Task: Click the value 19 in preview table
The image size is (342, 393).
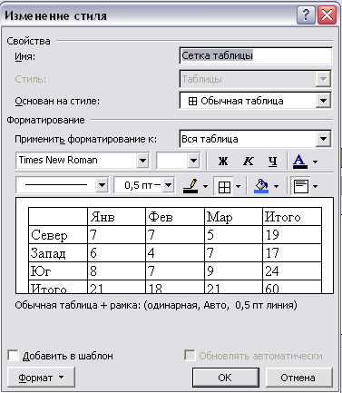Action: point(272,235)
